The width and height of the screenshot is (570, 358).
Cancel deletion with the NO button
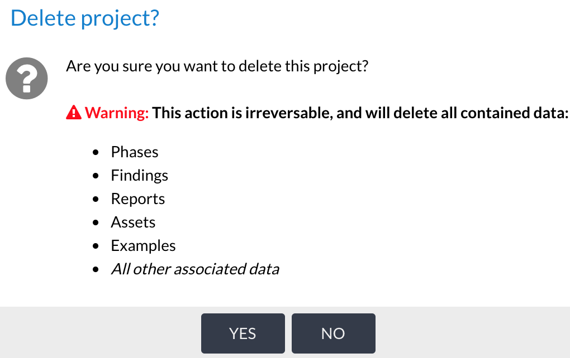click(x=333, y=333)
